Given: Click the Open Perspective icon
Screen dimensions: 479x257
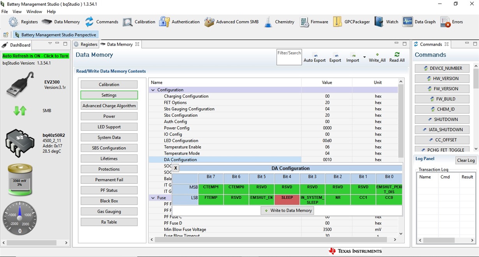Looking at the screenshot, I should (6, 35).
